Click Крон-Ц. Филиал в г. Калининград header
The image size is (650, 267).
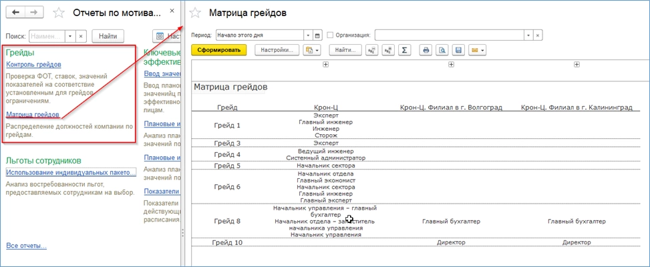pos(577,107)
